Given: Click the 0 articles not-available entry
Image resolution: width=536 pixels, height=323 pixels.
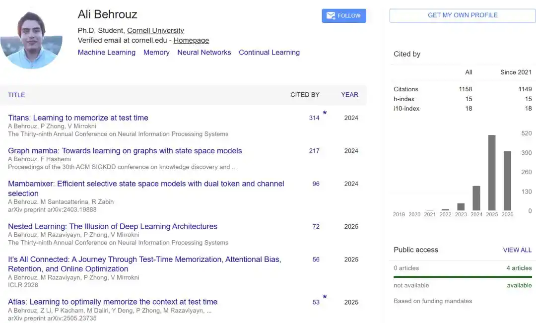Looking at the screenshot, I should 406,268.
